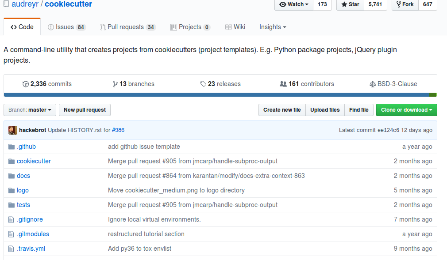
Task: Click the commits history clock icon
Action: [26, 84]
